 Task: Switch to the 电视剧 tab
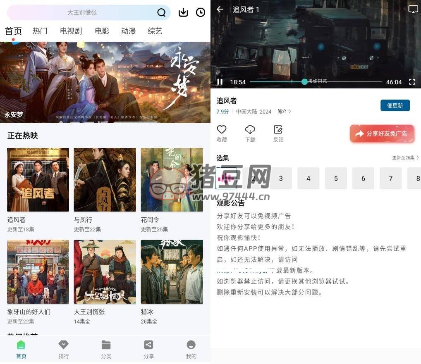[71, 31]
